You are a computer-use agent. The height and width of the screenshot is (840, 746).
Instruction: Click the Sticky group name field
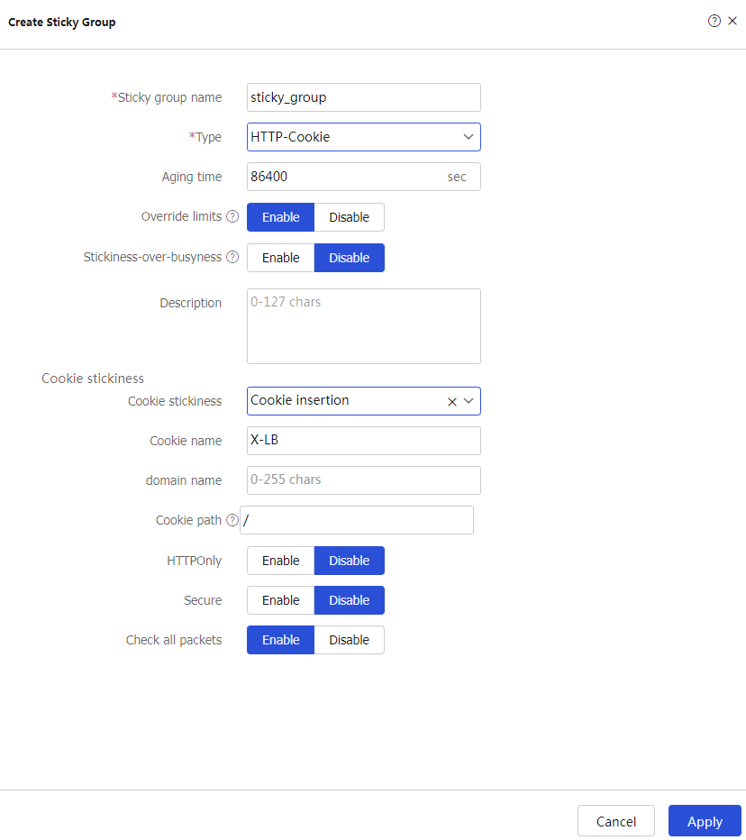pos(363,97)
